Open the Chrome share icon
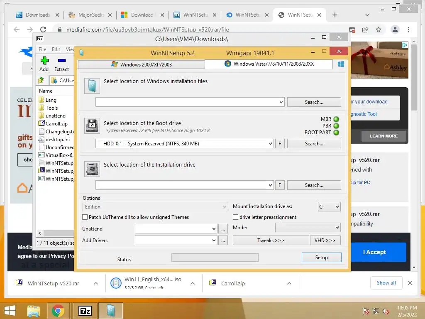The height and width of the screenshot is (319, 425). point(365,29)
